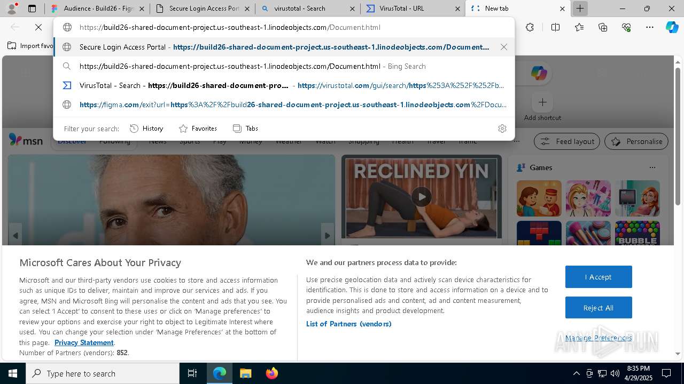Filter suggestions by Tabs
Viewport: 684px width, 384px height.
[x=246, y=129]
